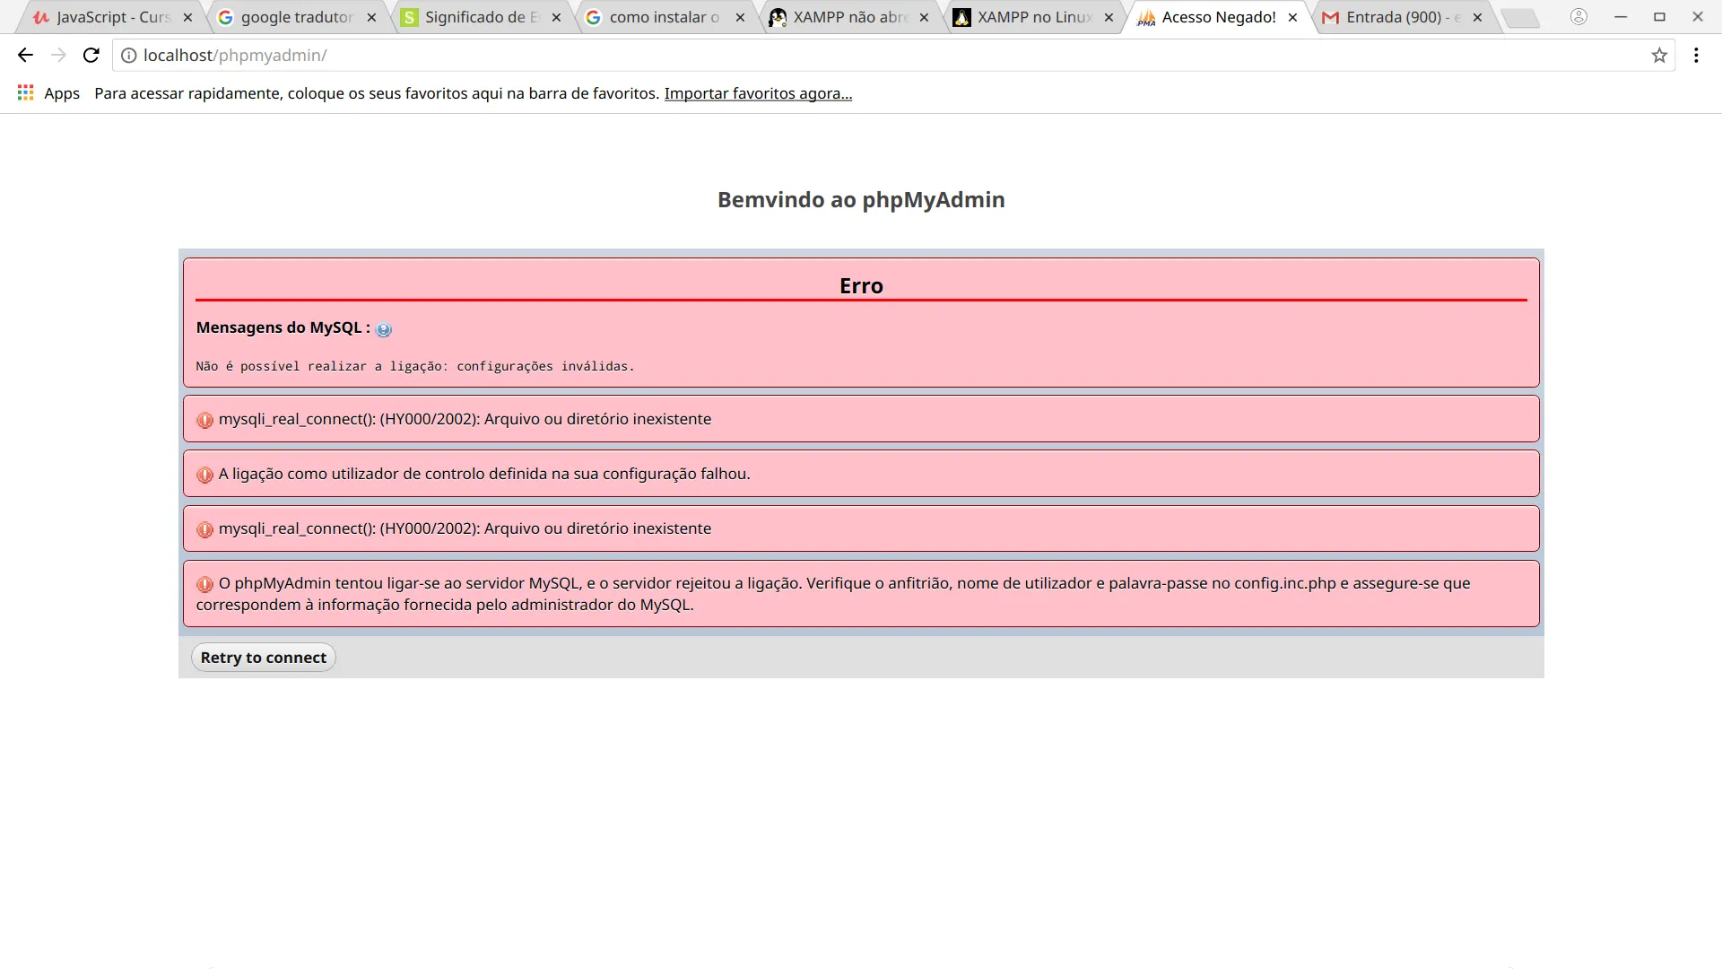Click first mysqli_real_connect error warning icon
The height and width of the screenshot is (969, 1722).
(x=205, y=420)
